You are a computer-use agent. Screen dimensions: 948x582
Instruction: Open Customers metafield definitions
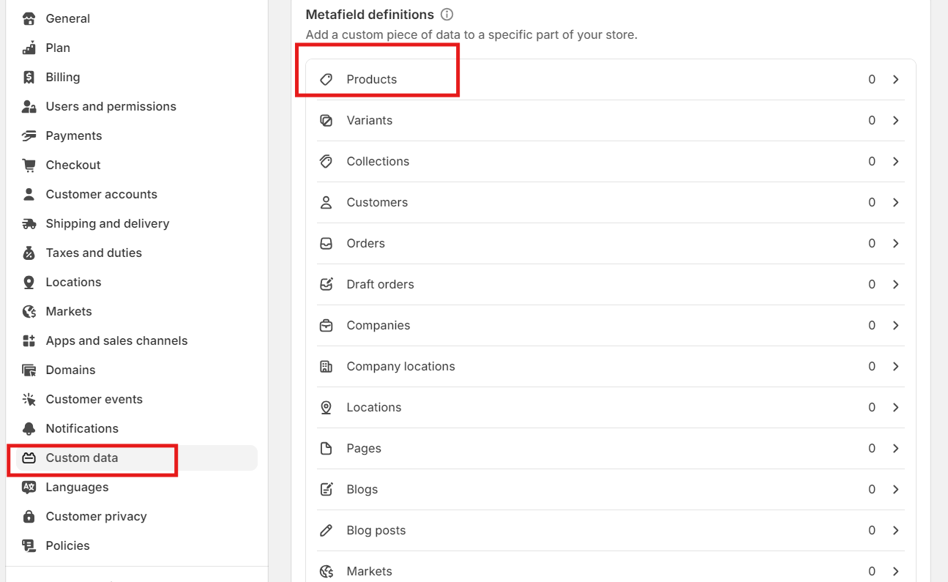pyautogui.click(x=611, y=202)
